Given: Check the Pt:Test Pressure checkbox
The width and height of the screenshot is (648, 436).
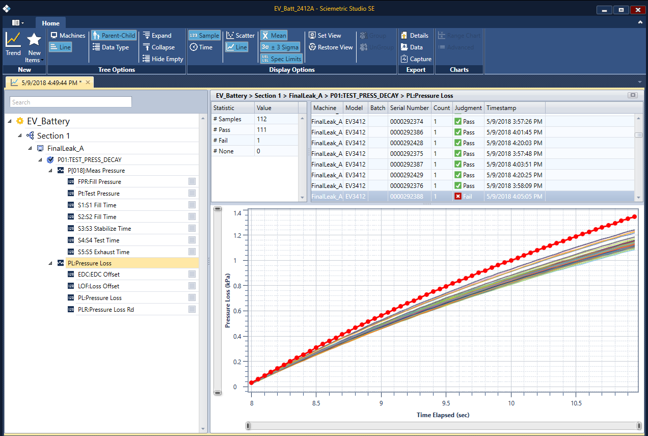Looking at the screenshot, I should pos(192,193).
